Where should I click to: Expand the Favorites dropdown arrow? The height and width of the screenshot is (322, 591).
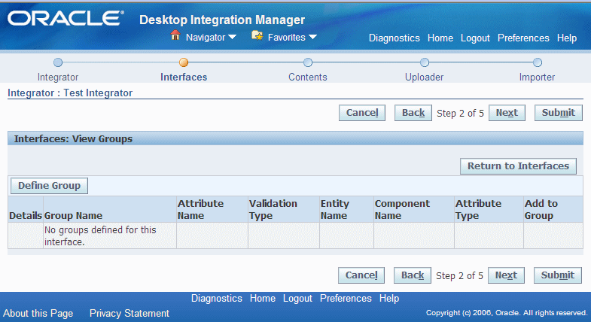[312, 37]
